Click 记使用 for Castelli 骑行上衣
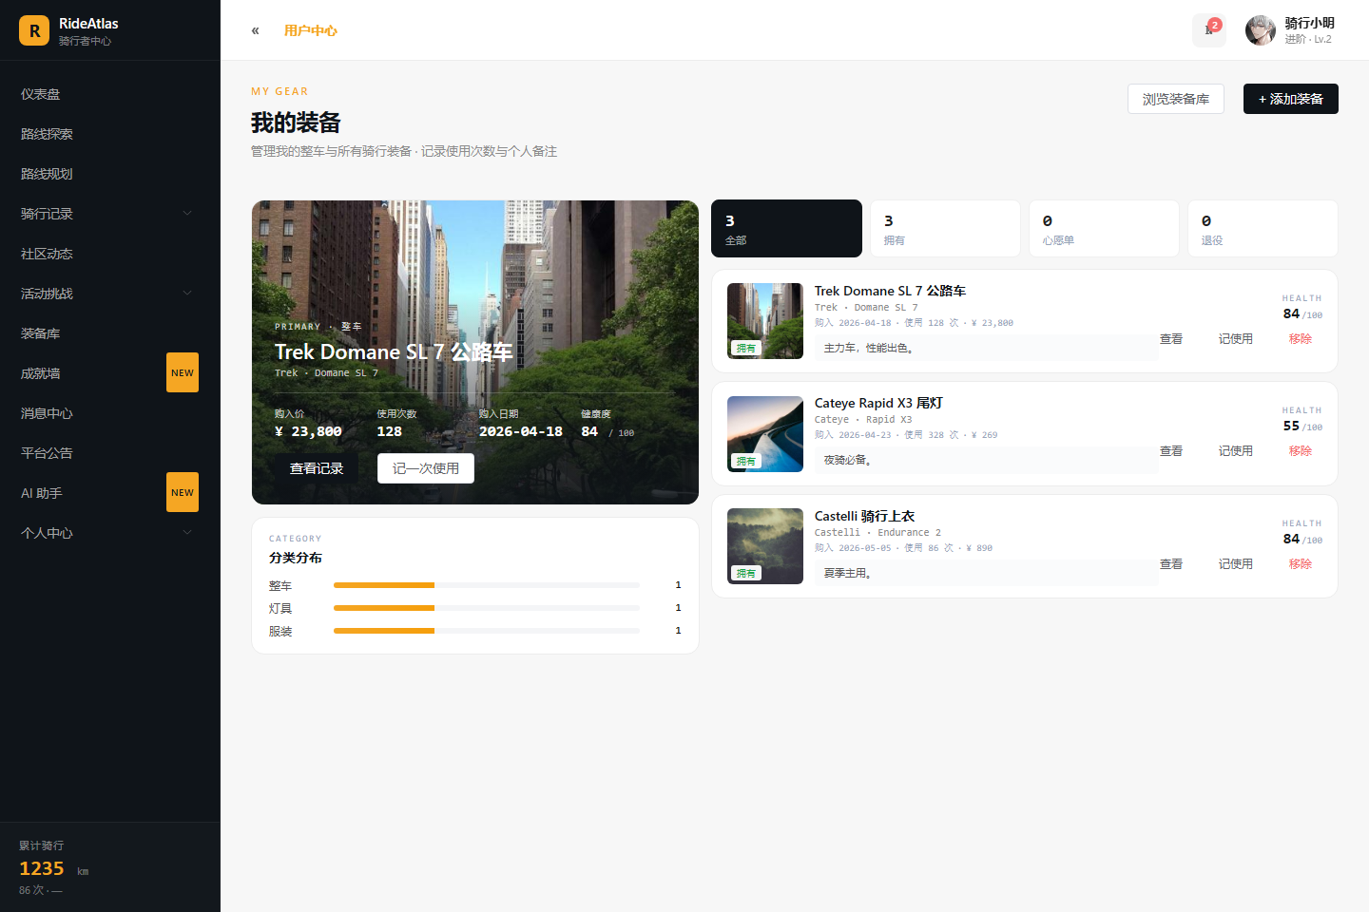 (x=1236, y=564)
